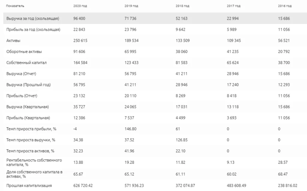The width and height of the screenshot is (307, 191).
Task: Click the "2017 год" column header
Action: click(x=234, y=6)
